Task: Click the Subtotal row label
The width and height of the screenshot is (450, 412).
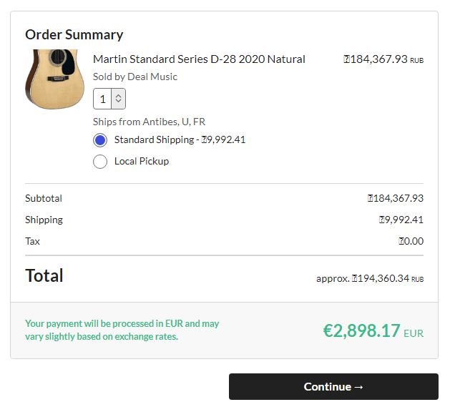Action: (x=44, y=198)
